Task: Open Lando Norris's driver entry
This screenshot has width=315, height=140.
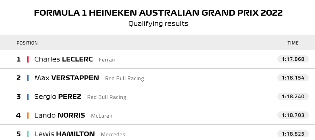Action: [59, 115]
